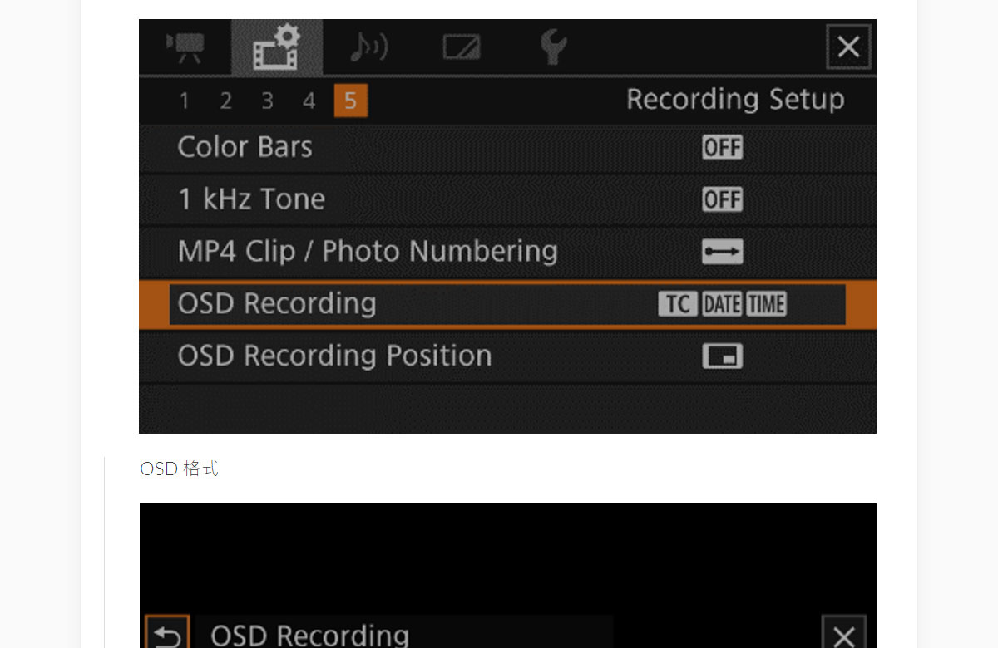Go to menu page 1

pos(184,101)
